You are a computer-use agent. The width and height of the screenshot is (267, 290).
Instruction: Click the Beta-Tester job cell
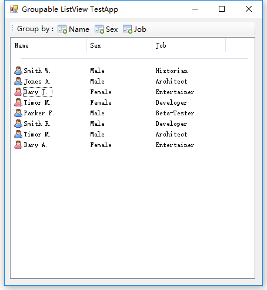pyautogui.click(x=175, y=113)
